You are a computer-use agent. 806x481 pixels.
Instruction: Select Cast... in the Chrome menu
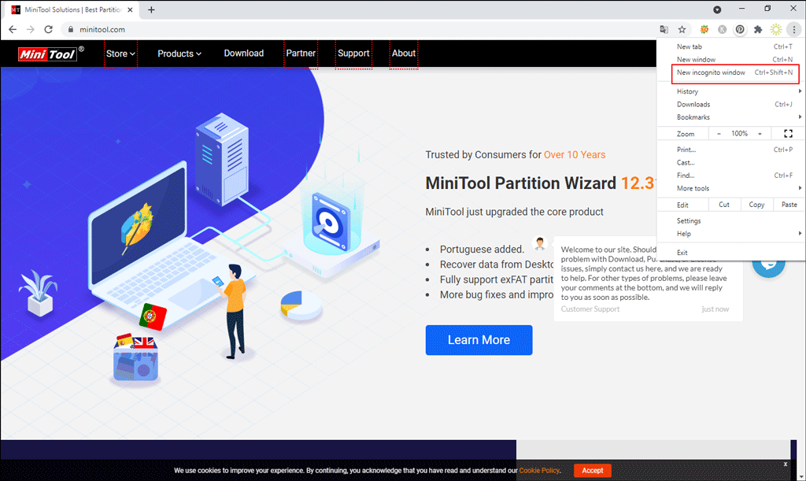(731, 162)
